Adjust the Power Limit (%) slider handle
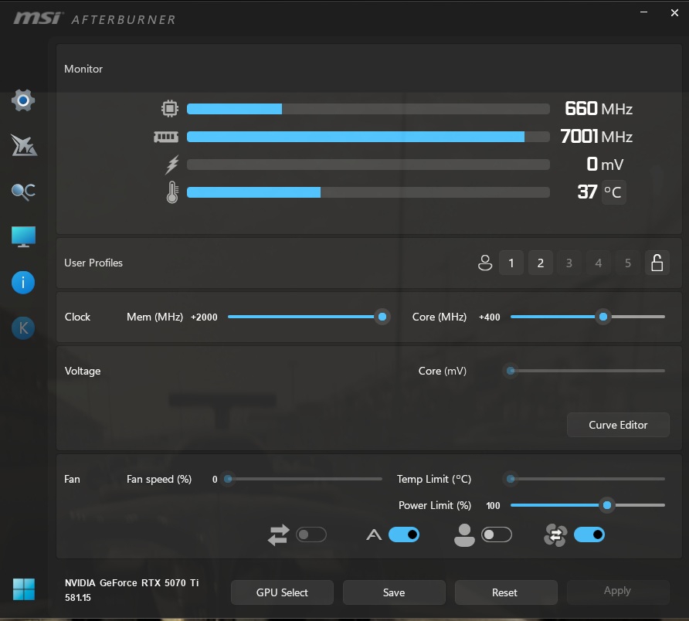The height and width of the screenshot is (621, 689). pos(607,505)
